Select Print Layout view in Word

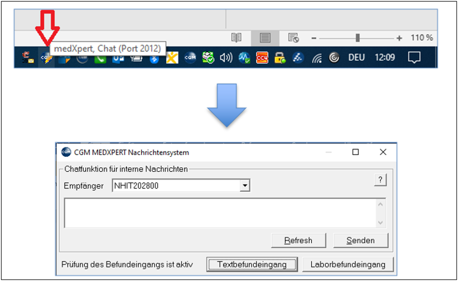pos(265,38)
